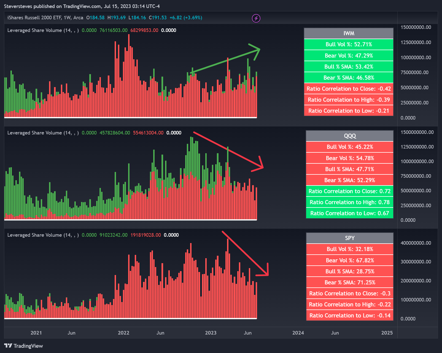Click the 2023 label on time axis

click(211, 333)
